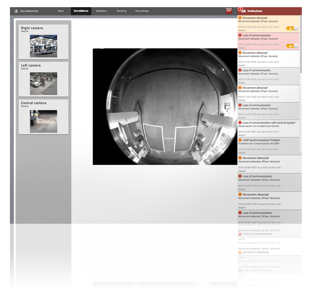Viewport: 311px width, 293px height.
Task: Click red icon of 13:22 Loss of communication
Action: 240,105
